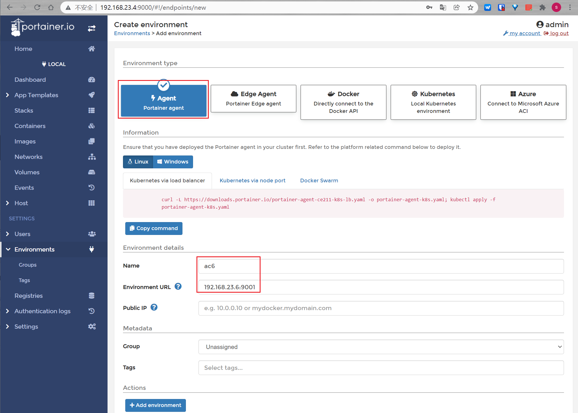Screen dimensions: 578x413
Task: Go to the browser home page button
Action: (x=51, y=8)
